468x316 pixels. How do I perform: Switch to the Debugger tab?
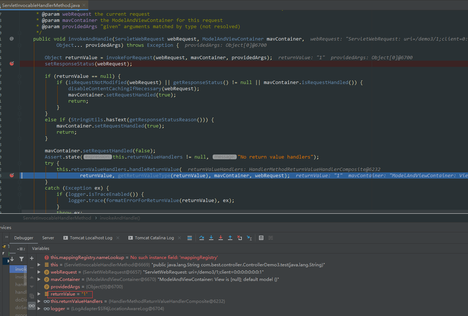pos(24,238)
